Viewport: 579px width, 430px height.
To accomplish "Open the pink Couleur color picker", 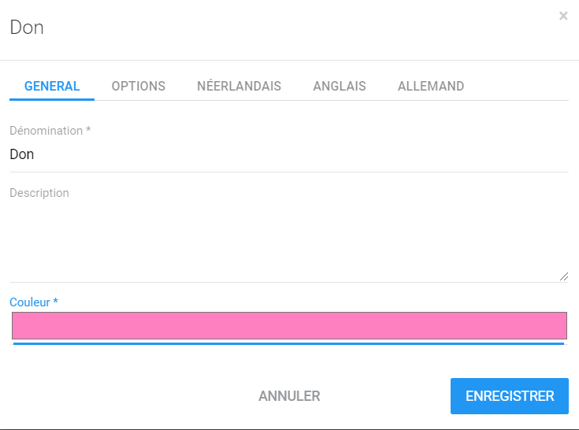I will (289, 325).
